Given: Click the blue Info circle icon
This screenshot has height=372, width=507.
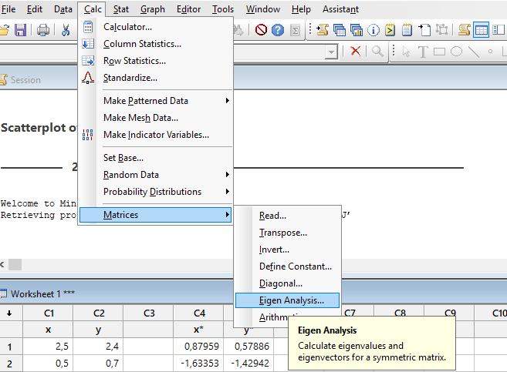Looking at the screenshot, I should point(373,30).
